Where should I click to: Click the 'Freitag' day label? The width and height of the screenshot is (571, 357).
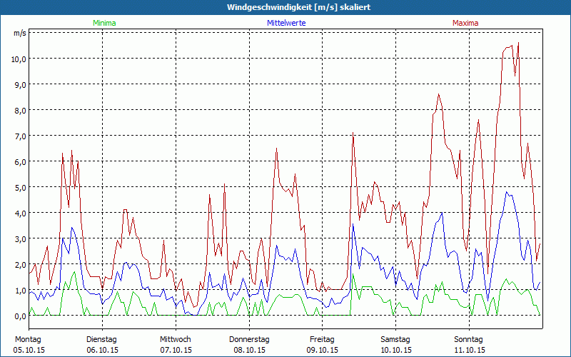322,340
